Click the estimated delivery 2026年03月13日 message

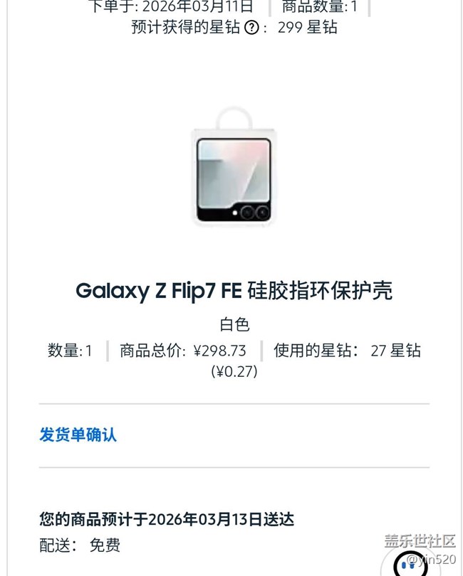(167, 519)
